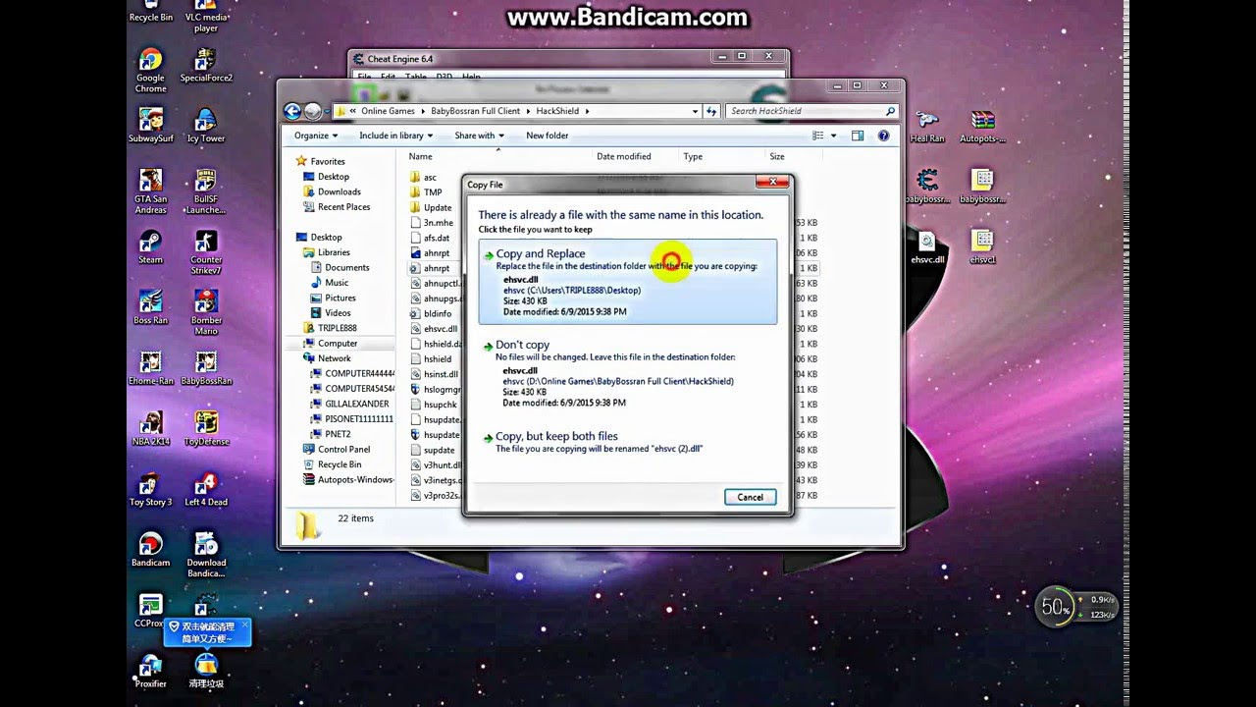The height and width of the screenshot is (707, 1256).
Task: Open Share with dropdown
Action: [479, 136]
